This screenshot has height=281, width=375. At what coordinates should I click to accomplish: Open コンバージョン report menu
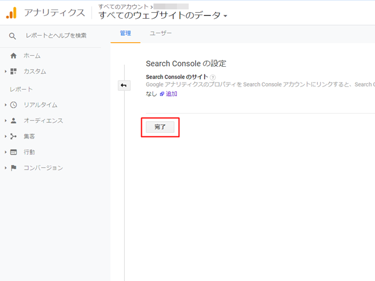click(43, 168)
